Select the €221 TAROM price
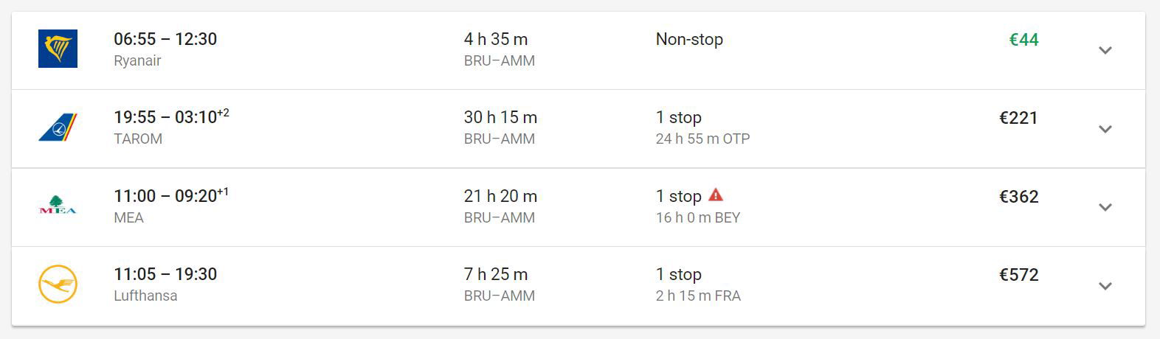The height and width of the screenshot is (339, 1160). pyautogui.click(x=1018, y=118)
